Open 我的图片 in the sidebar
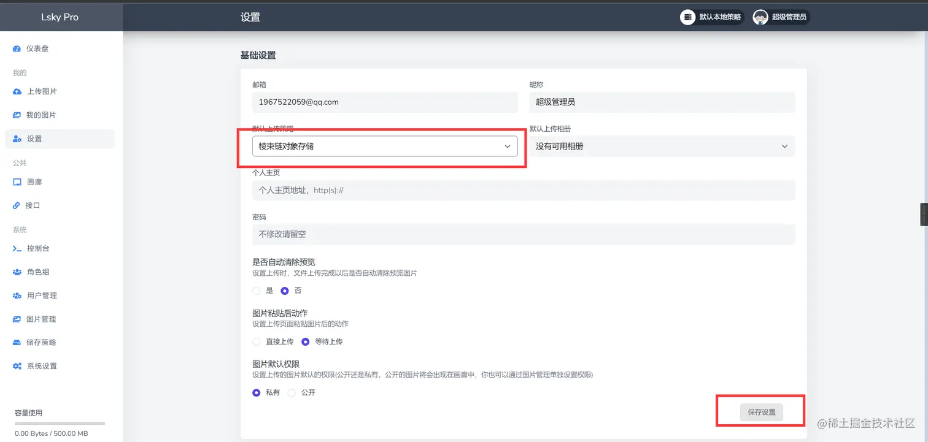This screenshot has height=442, width=928. 60,115
